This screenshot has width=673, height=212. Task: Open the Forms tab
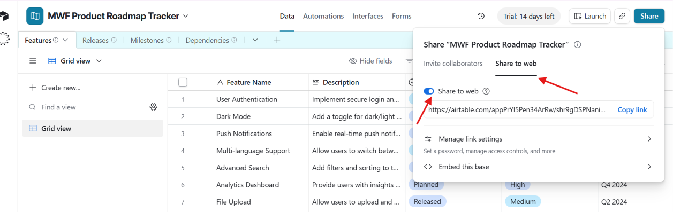402,16
